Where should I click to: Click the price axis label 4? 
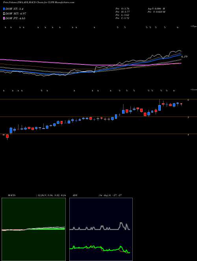point(188,135)
